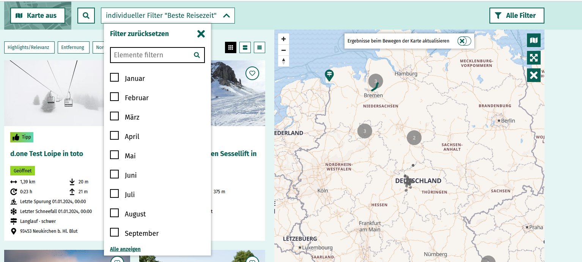Close the filter popup with the X
Screen dimensions: 582x262
(x=201, y=34)
